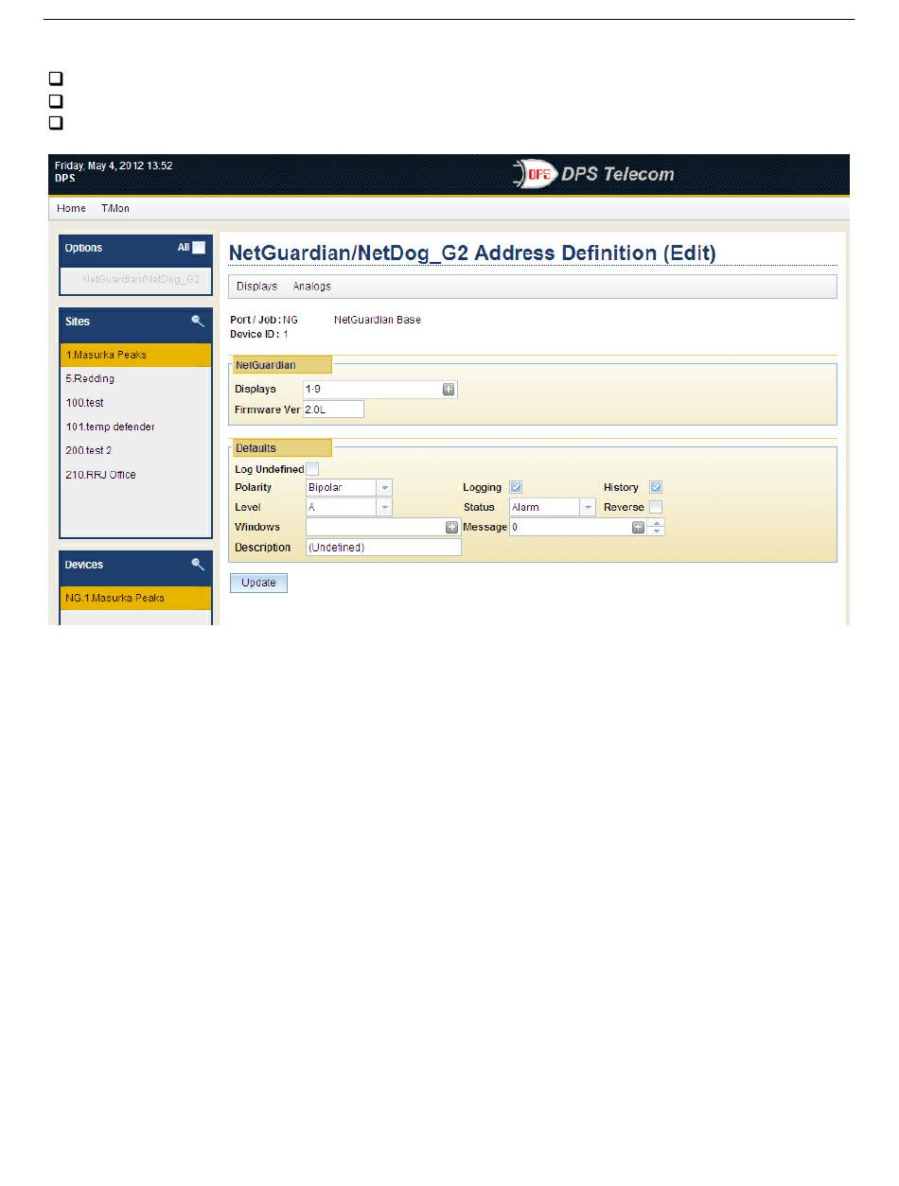Screen dimensions: 899x1186
Task: Open the Home menu item
Action: point(71,208)
